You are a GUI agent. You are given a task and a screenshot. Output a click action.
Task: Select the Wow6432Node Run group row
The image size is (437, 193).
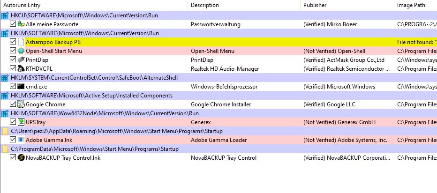[218, 113]
